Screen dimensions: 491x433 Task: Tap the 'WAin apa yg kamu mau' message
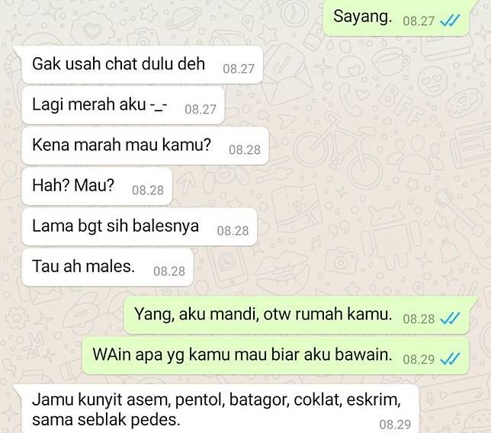tap(275, 356)
